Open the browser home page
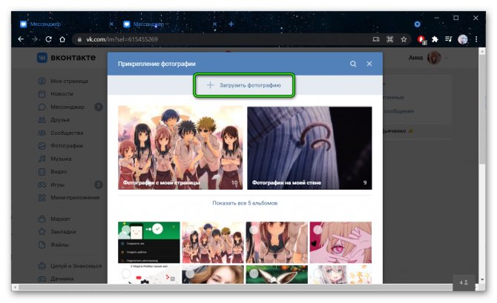The image size is (497, 303). pos(62,39)
